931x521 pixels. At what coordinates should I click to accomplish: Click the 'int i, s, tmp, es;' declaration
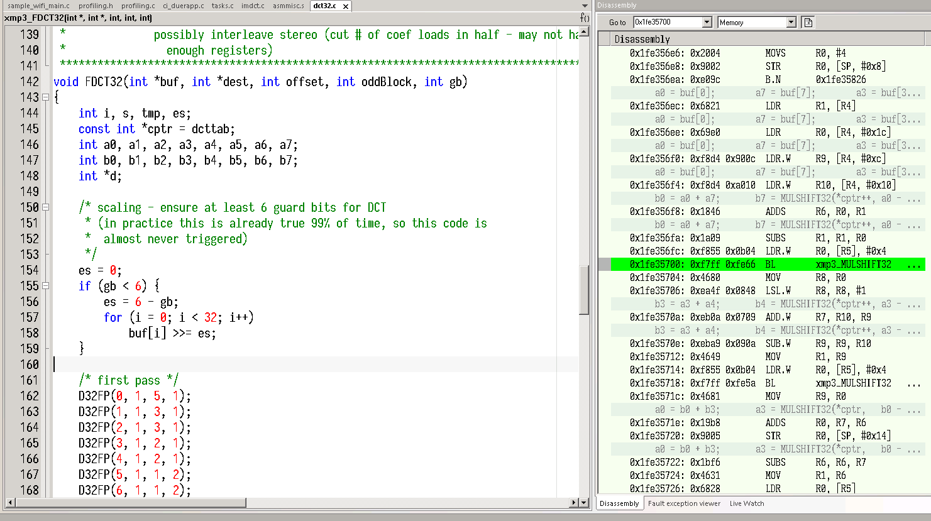click(135, 113)
